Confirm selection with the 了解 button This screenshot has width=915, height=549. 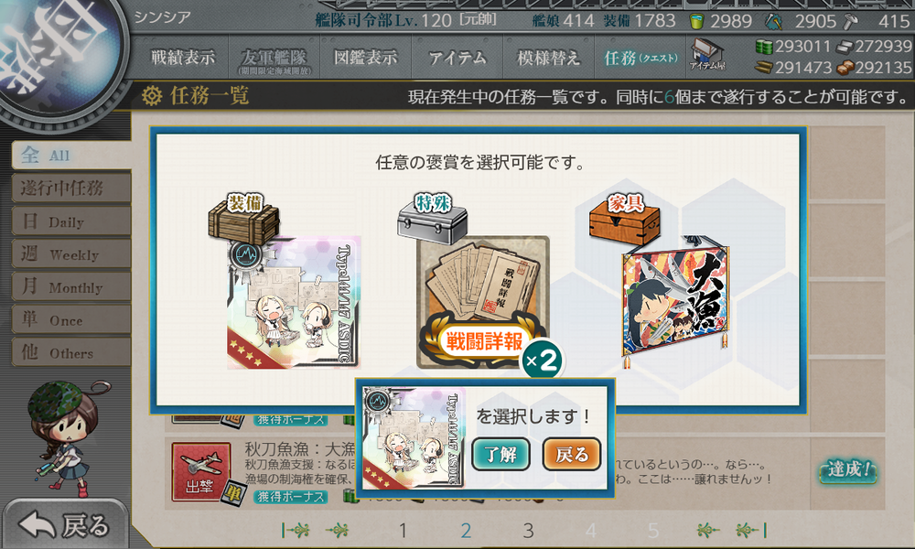pyautogui.click(x=501, y=454)
